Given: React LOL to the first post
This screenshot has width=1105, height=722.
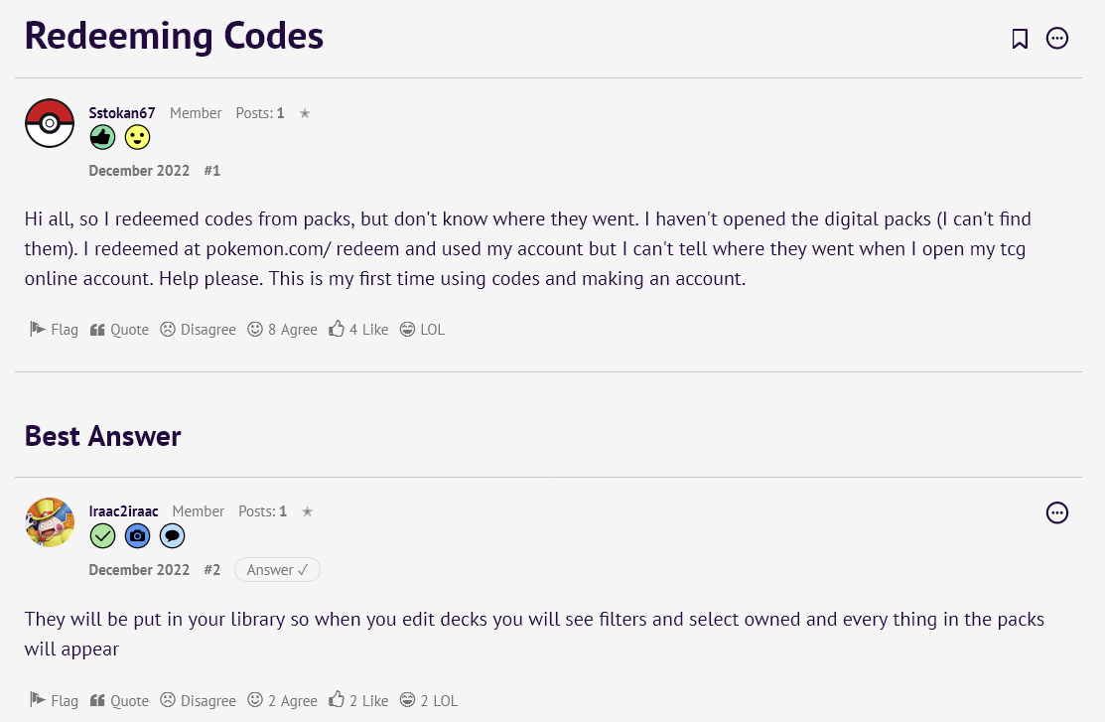Looking at the screenshot, I should click(x=422, y=330).
